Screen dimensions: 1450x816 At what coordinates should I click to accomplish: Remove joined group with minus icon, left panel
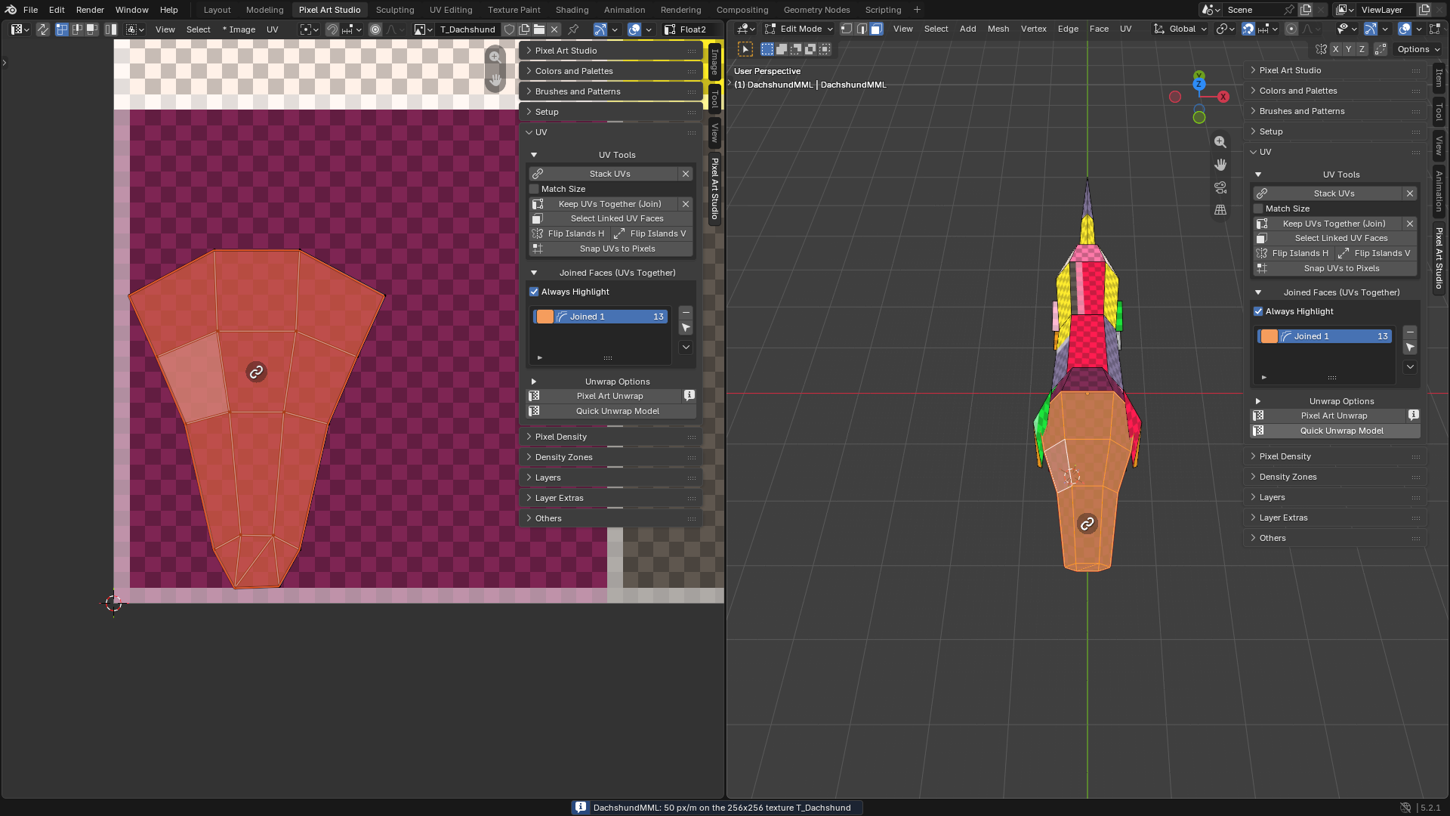[x=686, y=313]
